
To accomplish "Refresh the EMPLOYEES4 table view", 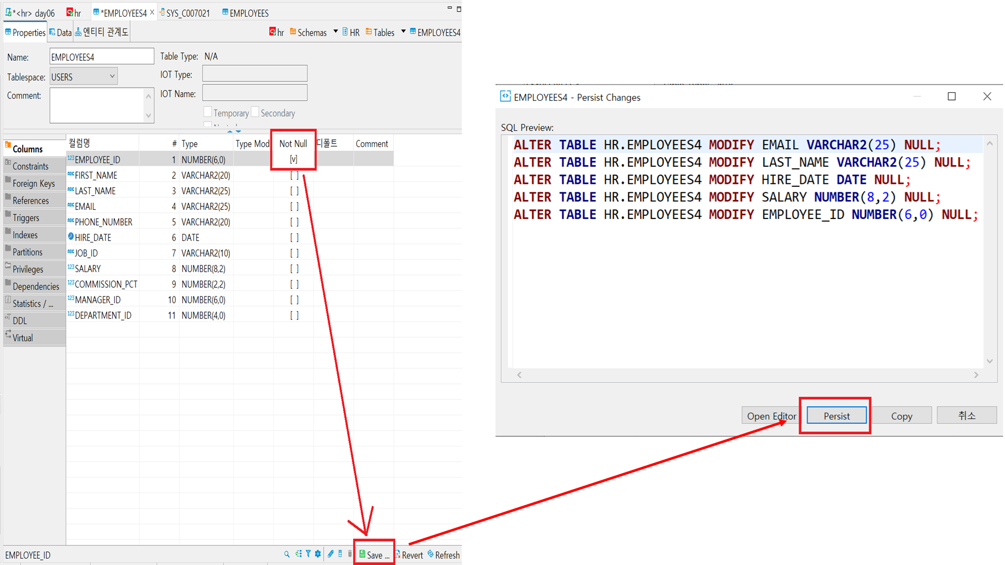I will [444, 555].
